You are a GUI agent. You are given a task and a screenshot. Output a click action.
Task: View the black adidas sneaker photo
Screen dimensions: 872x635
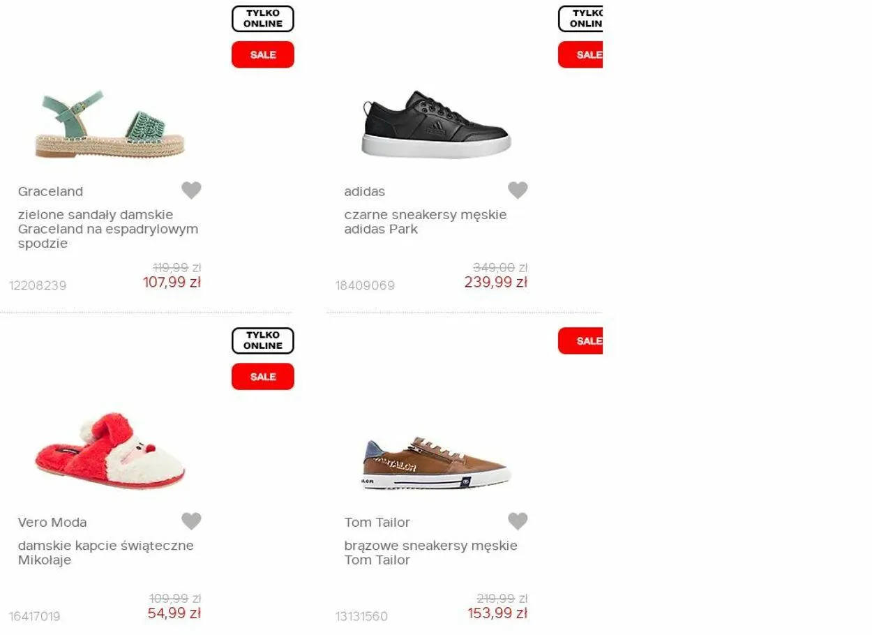(x=437, y=124)
